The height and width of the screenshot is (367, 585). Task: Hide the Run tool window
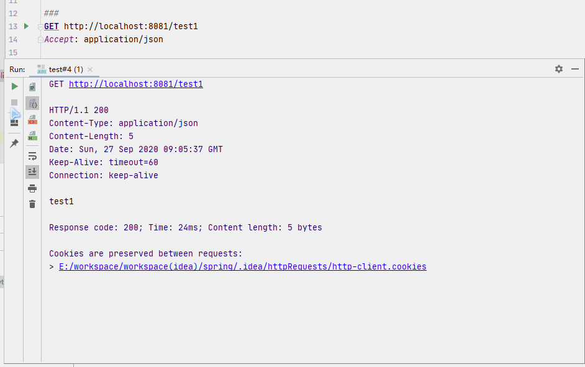coord(575,69)
